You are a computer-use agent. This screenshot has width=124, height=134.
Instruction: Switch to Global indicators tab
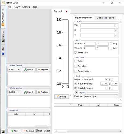coord(105,18)
